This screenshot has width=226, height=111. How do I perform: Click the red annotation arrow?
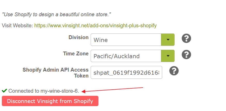coord(112,89)
